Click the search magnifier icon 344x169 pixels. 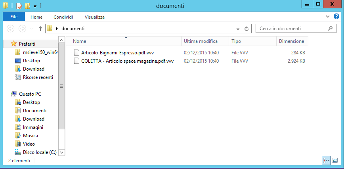click(x=330, y=28)
